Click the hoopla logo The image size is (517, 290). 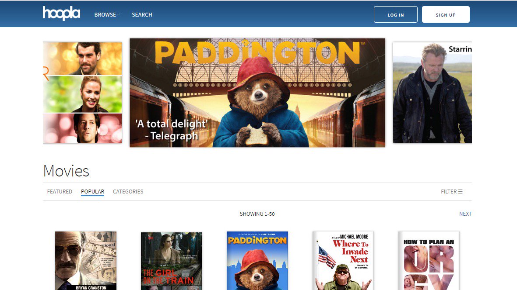(61, 14)
